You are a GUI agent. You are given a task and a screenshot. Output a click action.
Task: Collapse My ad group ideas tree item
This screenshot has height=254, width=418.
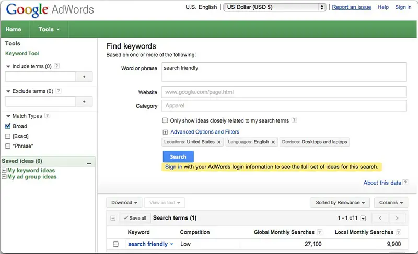coord(4,177)
